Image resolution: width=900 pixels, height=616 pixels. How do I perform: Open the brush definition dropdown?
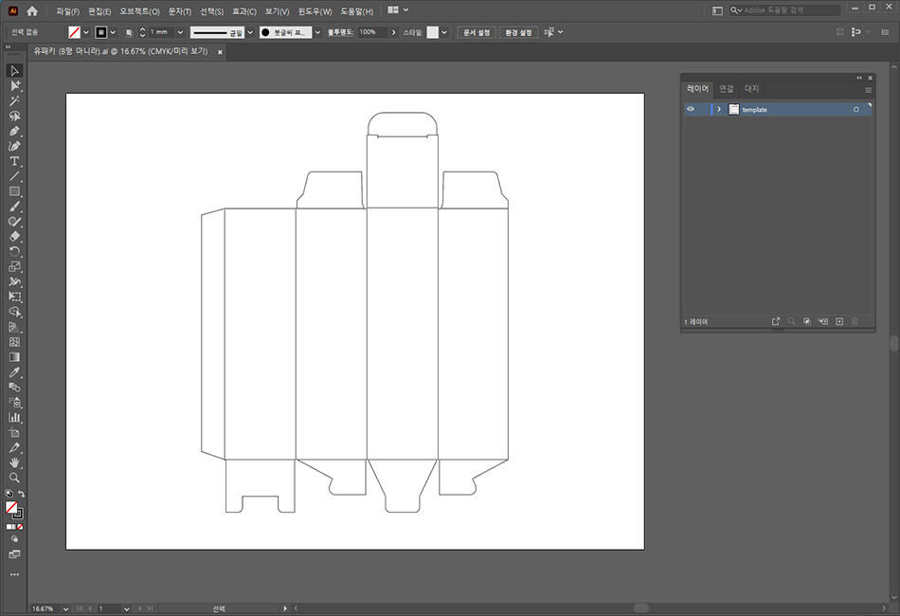click(x=317, y=32)
